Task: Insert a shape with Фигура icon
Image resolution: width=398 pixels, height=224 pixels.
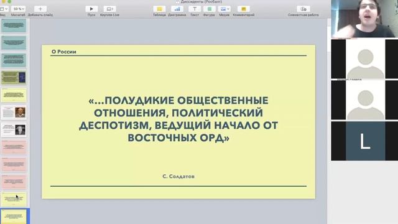Action: click(209, 9)
